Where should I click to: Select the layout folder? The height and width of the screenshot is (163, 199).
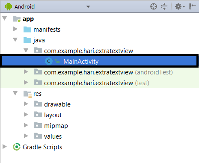[x=53, y=115]
